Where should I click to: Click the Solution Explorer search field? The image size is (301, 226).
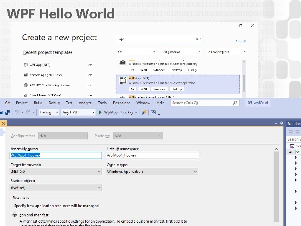point(294,139)
